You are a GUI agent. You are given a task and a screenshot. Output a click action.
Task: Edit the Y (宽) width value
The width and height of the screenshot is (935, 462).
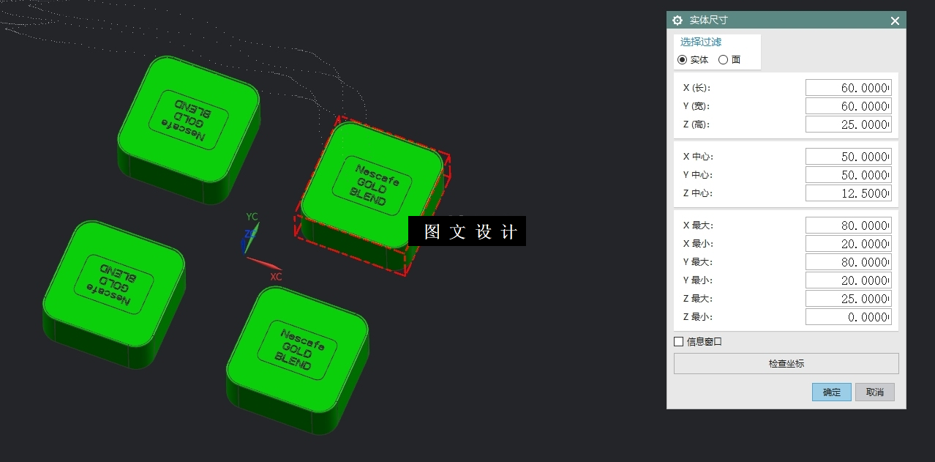[x=847, y=105]
